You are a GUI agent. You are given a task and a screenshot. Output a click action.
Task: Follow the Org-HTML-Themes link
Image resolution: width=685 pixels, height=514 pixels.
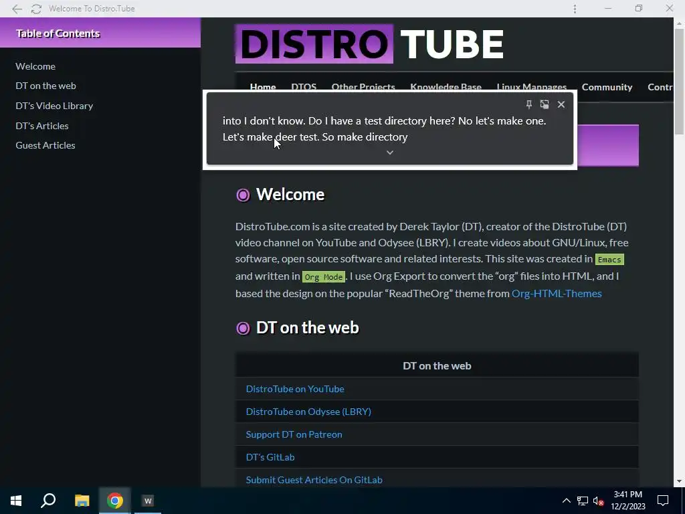[x=557, y=293]
